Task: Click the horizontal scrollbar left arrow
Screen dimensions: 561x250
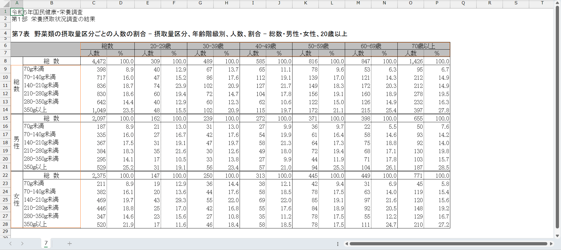Action: point(347,244)
